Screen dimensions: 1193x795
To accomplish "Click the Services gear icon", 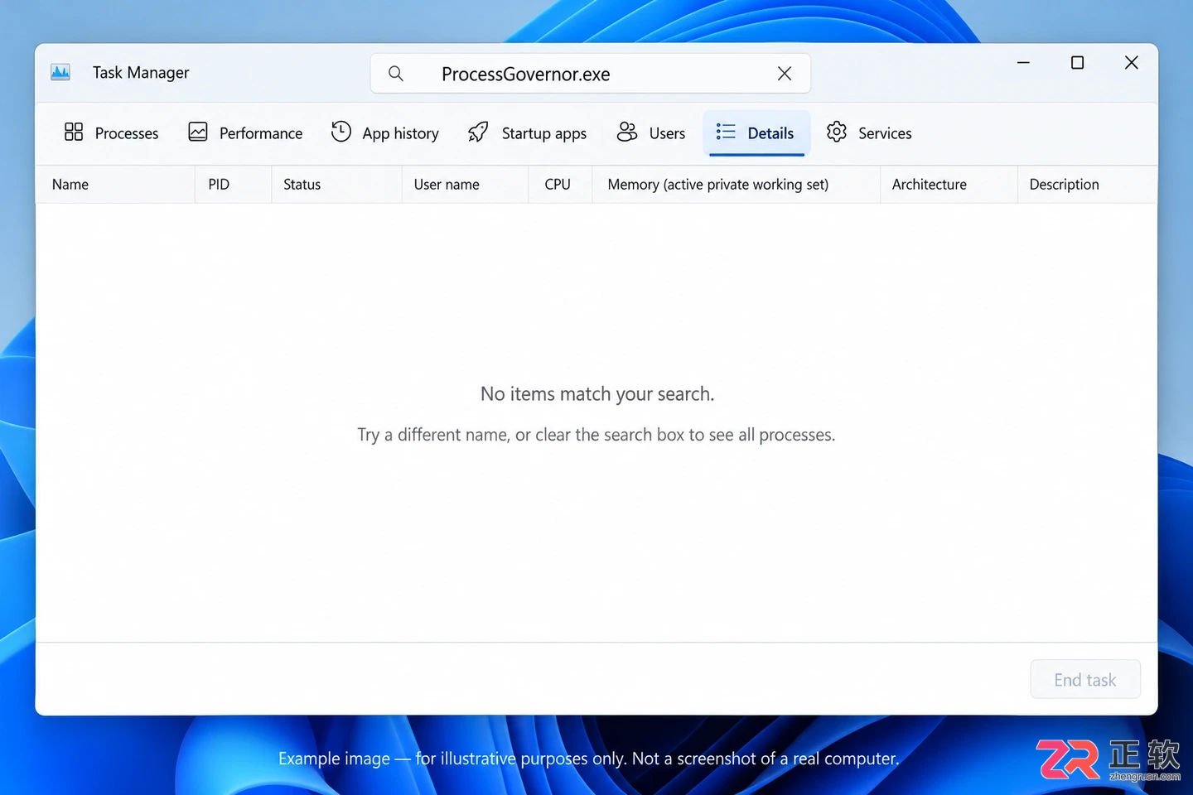I will 837,132.
